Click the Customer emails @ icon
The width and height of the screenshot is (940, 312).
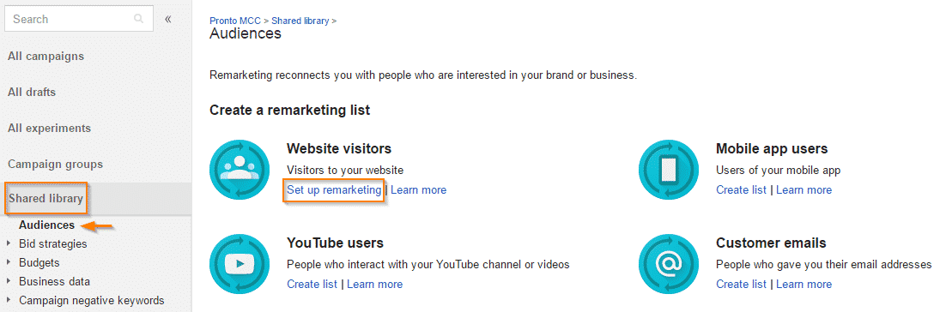[669, 263]
